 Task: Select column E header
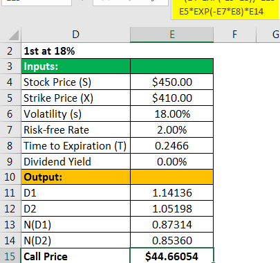click(x=172, y=35)
